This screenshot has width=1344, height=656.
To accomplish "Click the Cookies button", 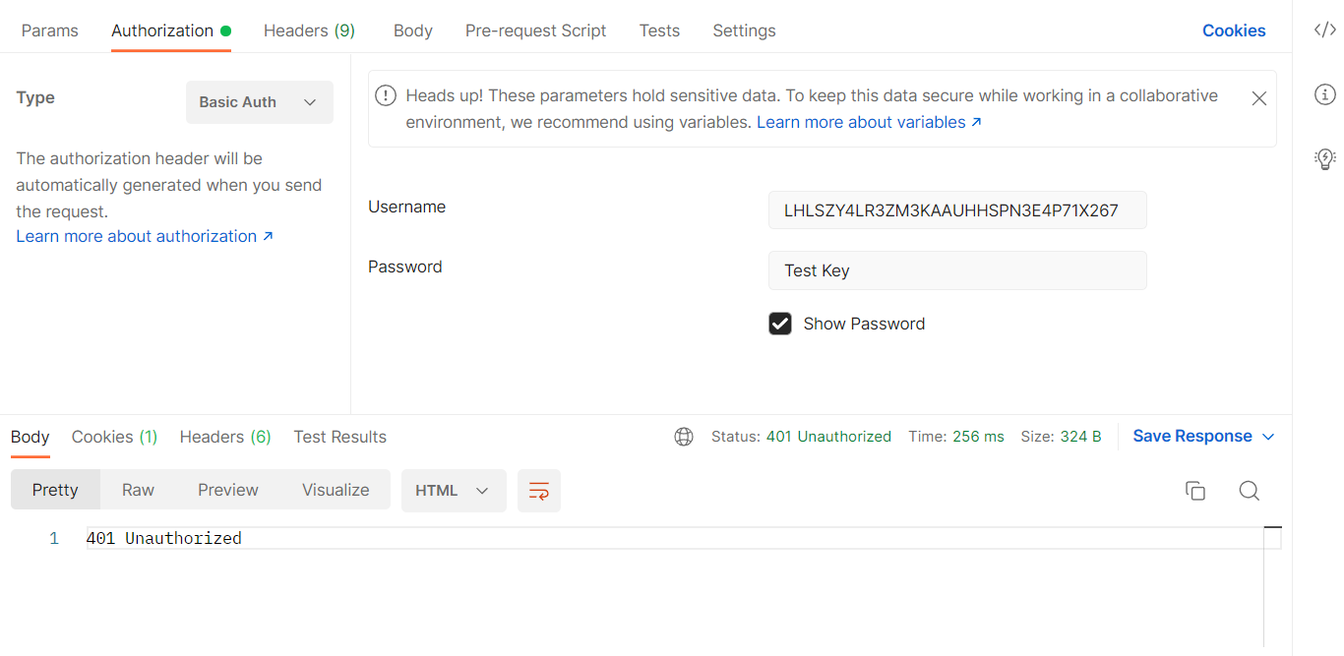I will pyautogui.click(x=1234, y=30).
